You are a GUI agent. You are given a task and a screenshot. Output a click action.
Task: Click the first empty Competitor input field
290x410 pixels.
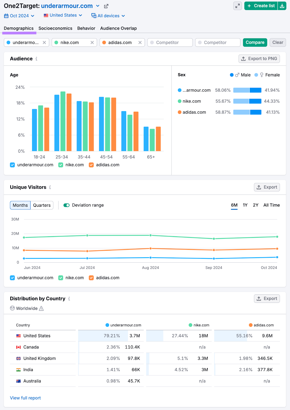[x=170, y=43]
